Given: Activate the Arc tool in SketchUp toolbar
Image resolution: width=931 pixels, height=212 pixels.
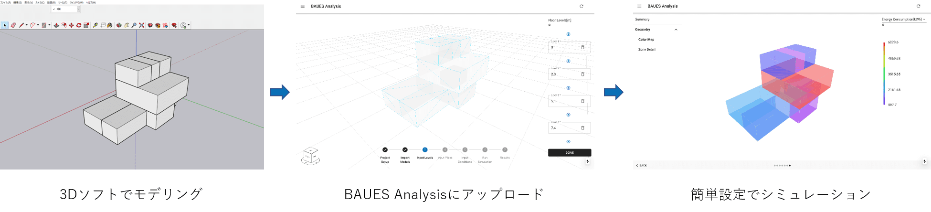Looking at the screenshot, I should (32, 25).
